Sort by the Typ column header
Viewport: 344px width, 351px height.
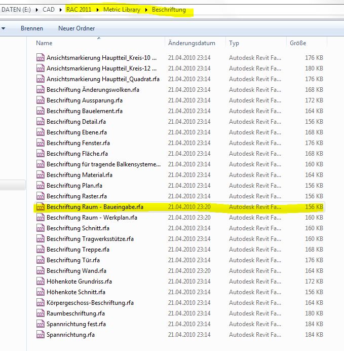234,43
